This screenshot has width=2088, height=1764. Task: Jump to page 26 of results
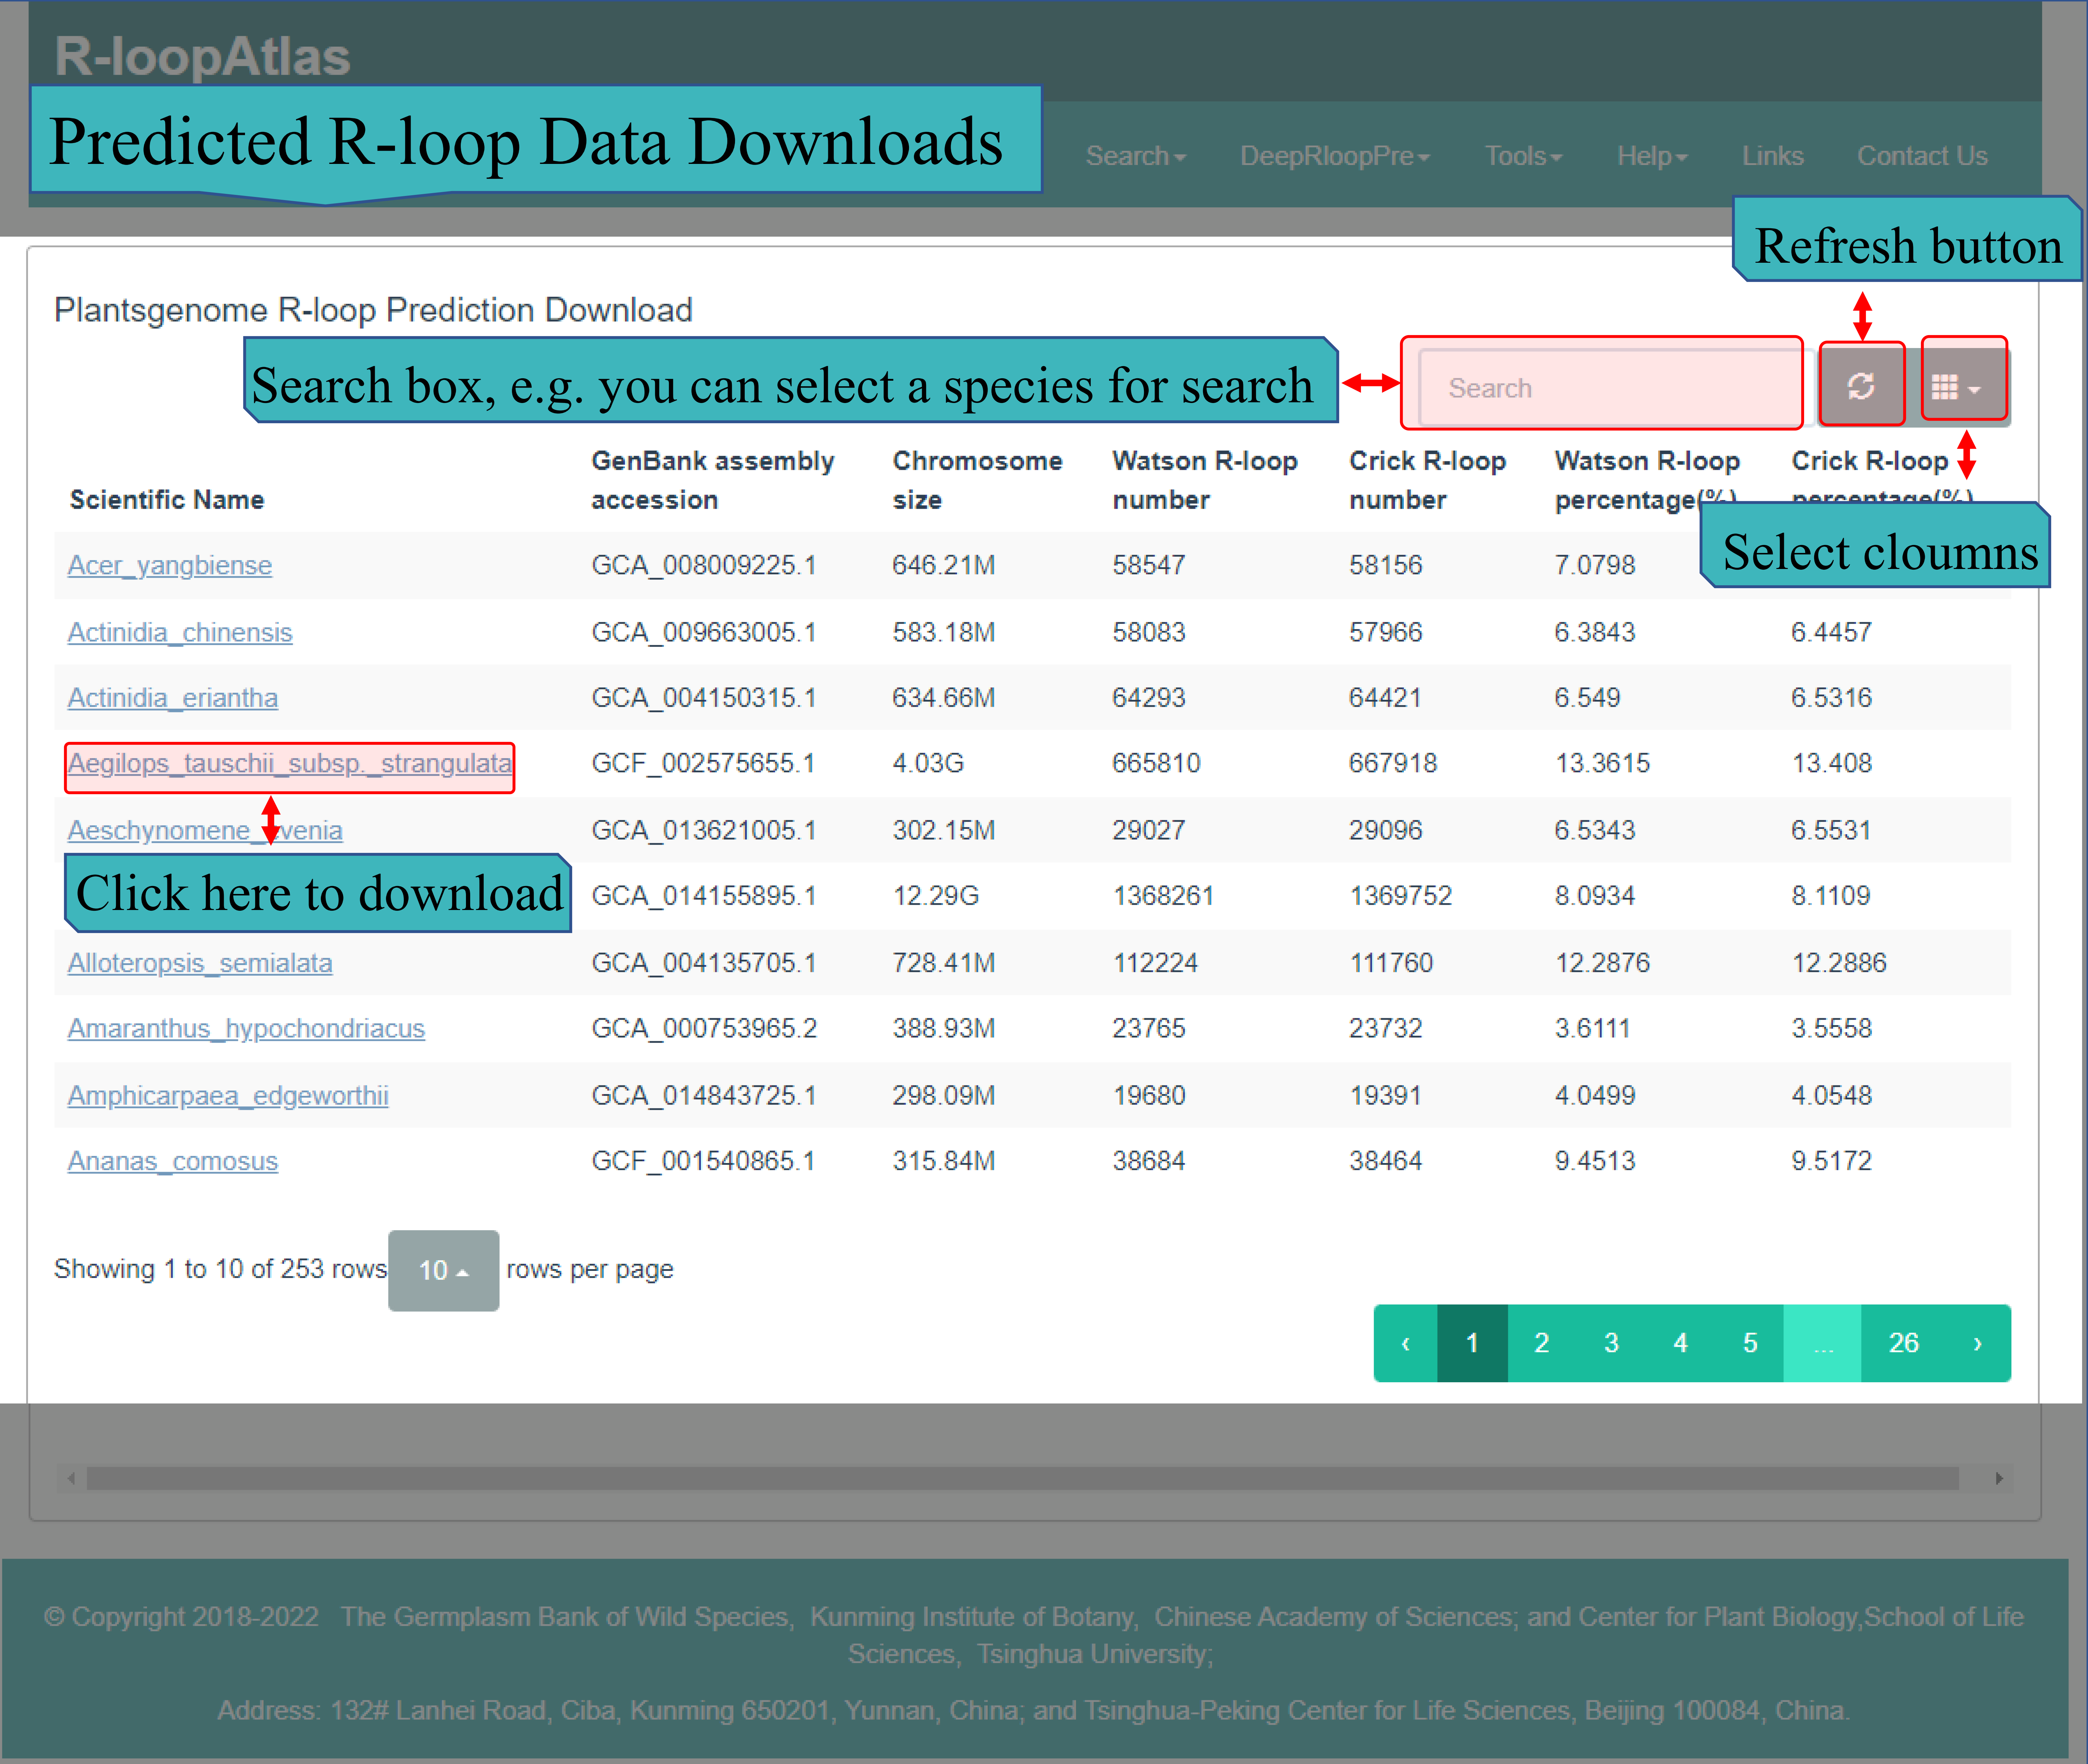click(1902, 1343)
